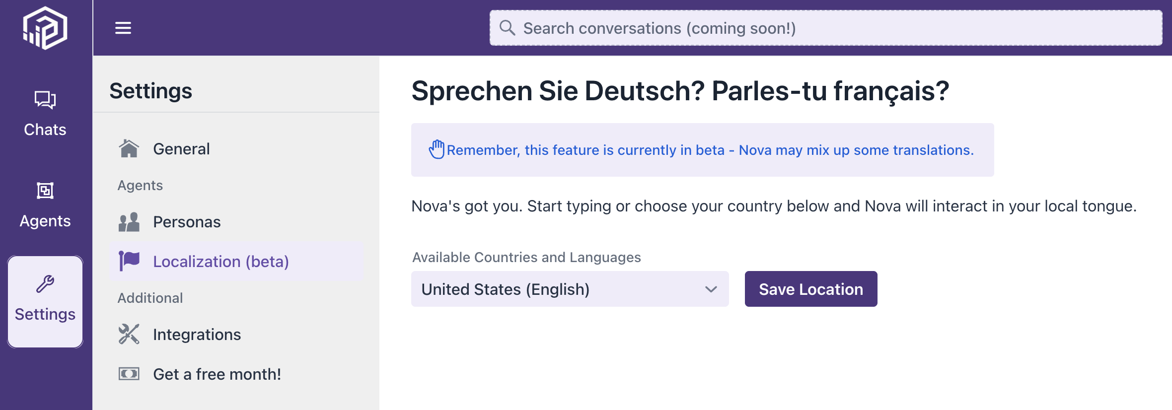Select General in settings menu
Screen dimensions: 1172x410
181,149
